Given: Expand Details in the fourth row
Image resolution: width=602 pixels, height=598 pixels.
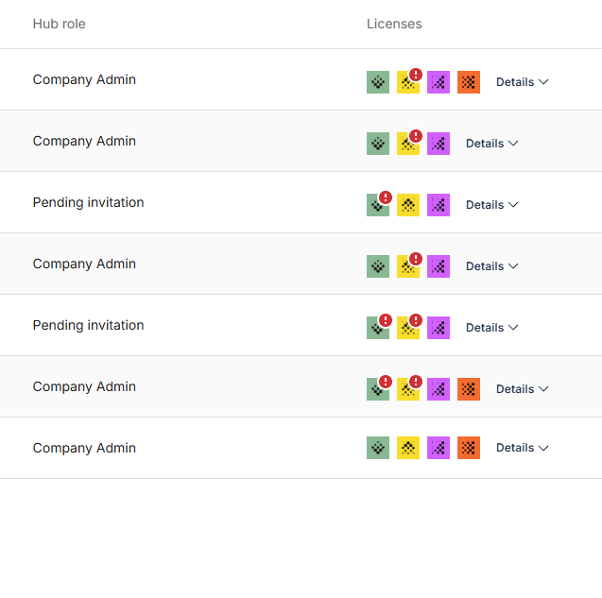Looking at the screenshot, I should click(491, 266).
